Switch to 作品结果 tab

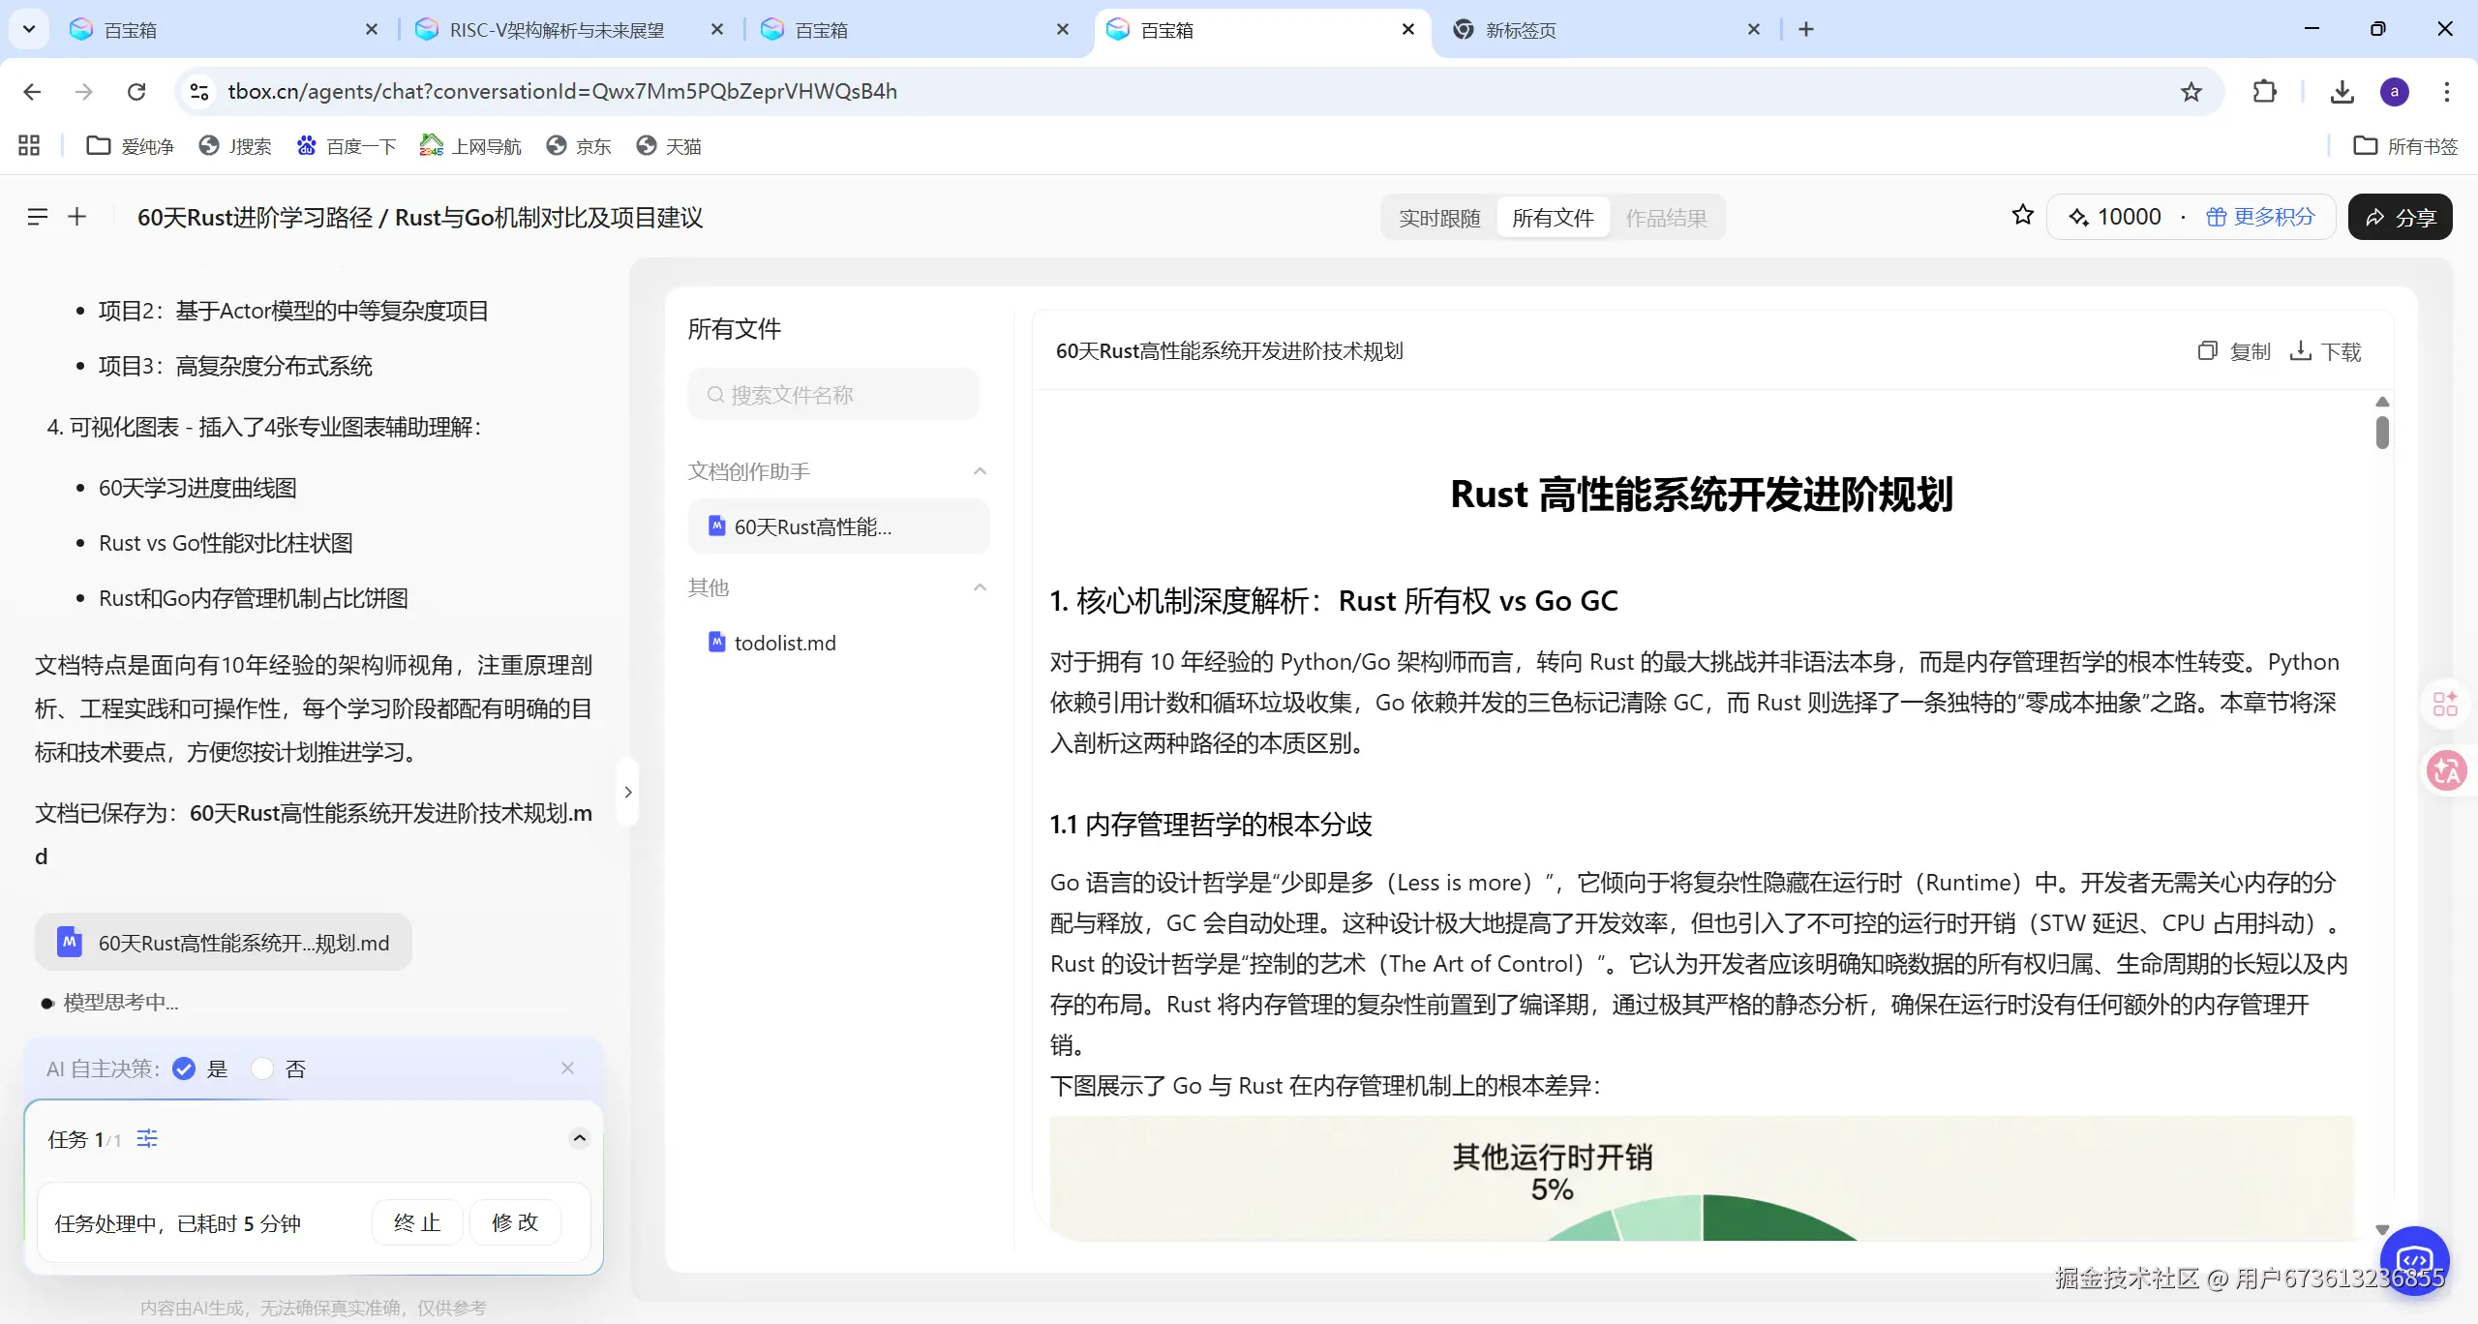pyautogui.click(x=1665, y=218)
